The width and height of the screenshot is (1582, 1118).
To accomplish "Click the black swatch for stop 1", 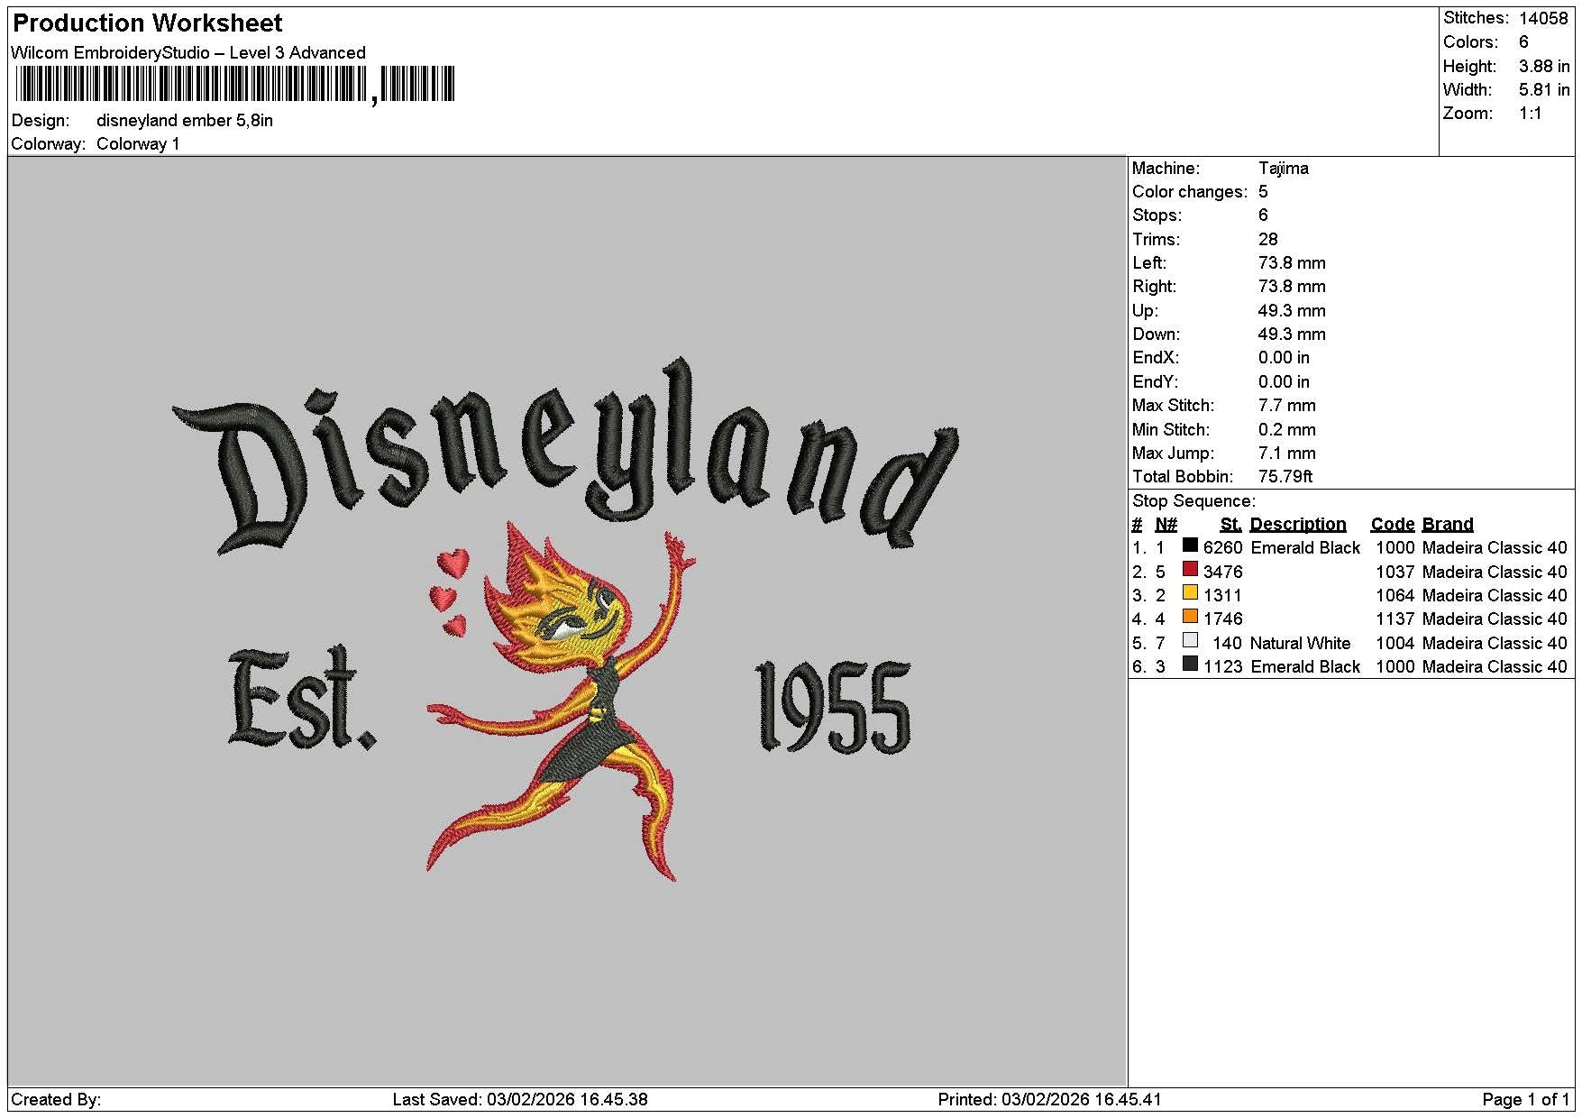I will [x=1190, y=545].
